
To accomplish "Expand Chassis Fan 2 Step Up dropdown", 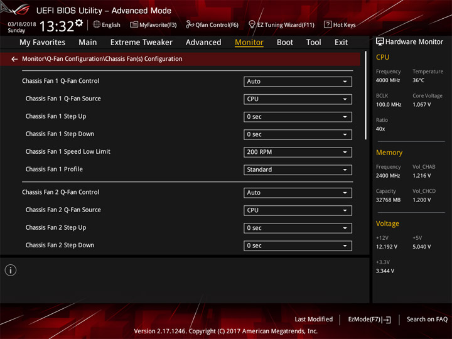I will 298,228.
